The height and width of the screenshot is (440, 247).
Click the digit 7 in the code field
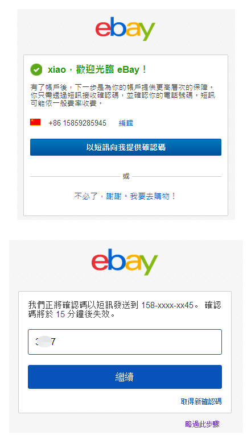pyautogui.click(x=53, y=342)
